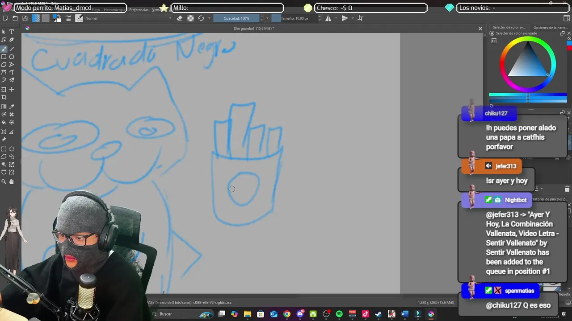Screen dimensions: 572x321
Task: Pick a shade in the color triangle
Action: tap(528, 65)
